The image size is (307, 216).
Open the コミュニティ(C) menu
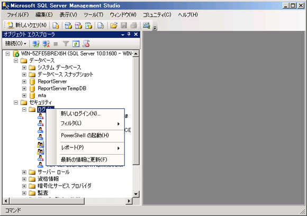pyautogui.click(x=157, y=15)
